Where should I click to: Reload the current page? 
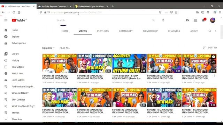pos(14,12)
